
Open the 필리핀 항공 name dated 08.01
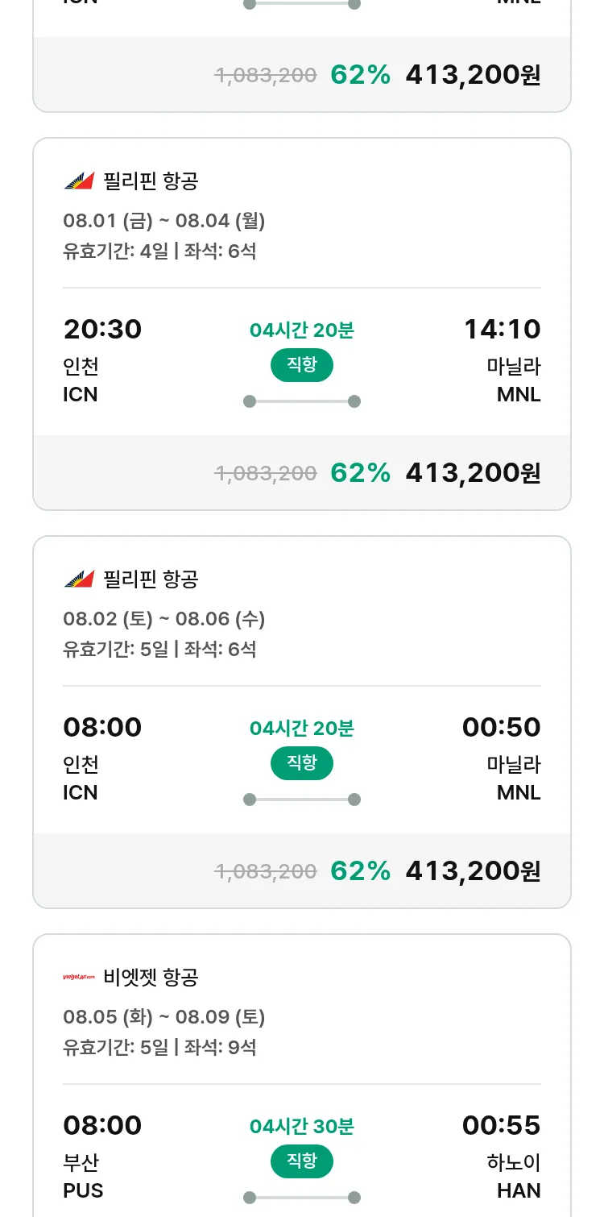151,181
